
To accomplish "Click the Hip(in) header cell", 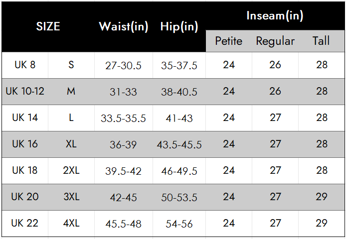I will pyautogui.click(x=179, y=26).
